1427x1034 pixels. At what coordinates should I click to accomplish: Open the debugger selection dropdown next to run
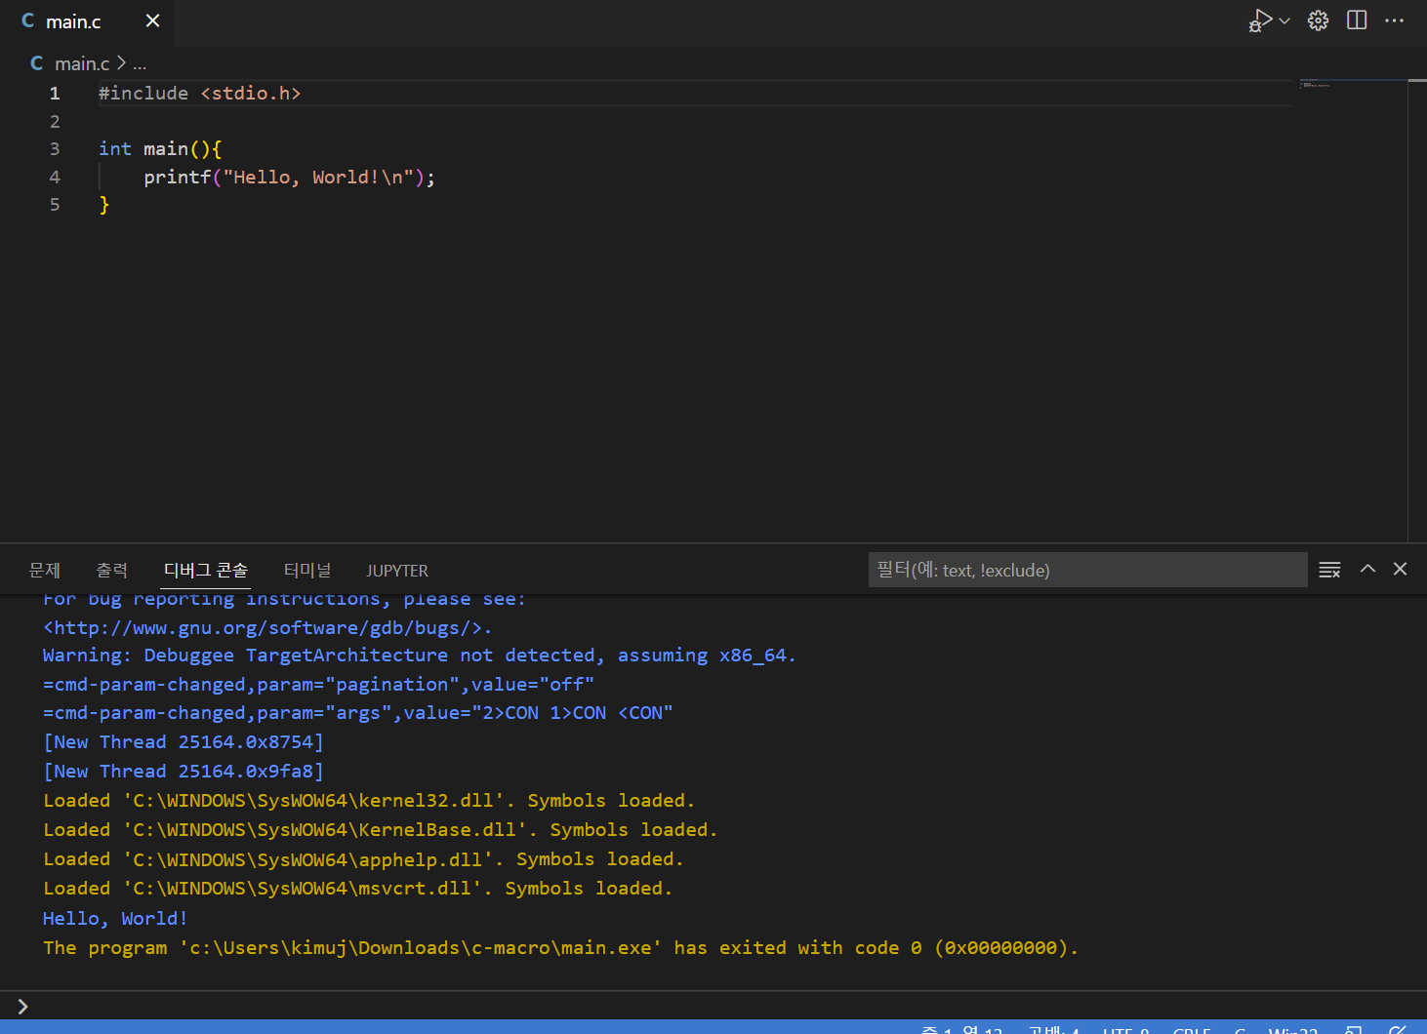pos(1284,20)
